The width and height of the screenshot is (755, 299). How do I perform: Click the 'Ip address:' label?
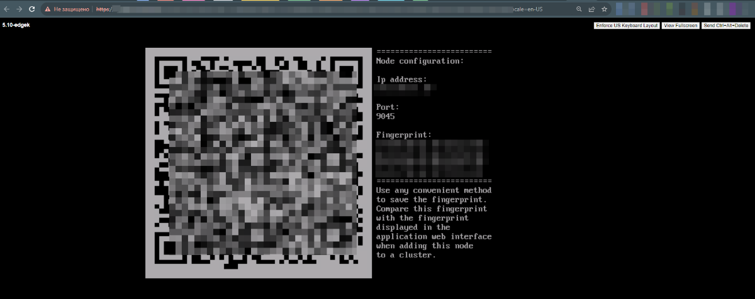click(401, 79)
